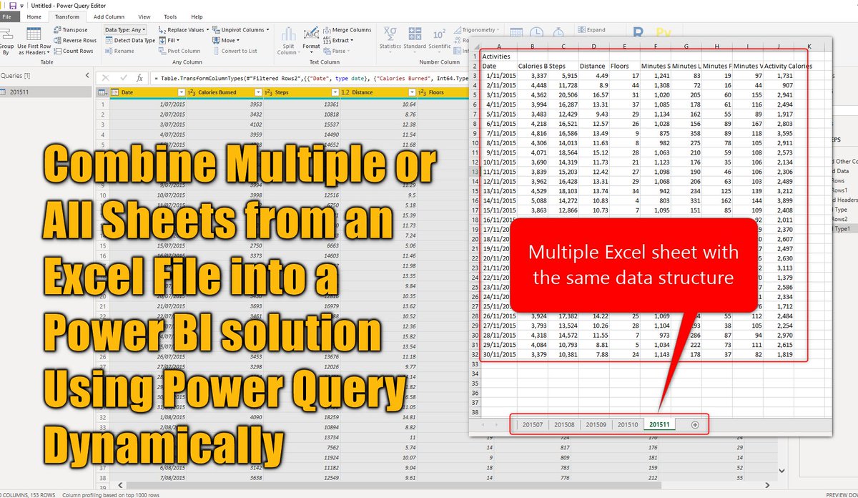Switch to the View tab

(144, 16)
